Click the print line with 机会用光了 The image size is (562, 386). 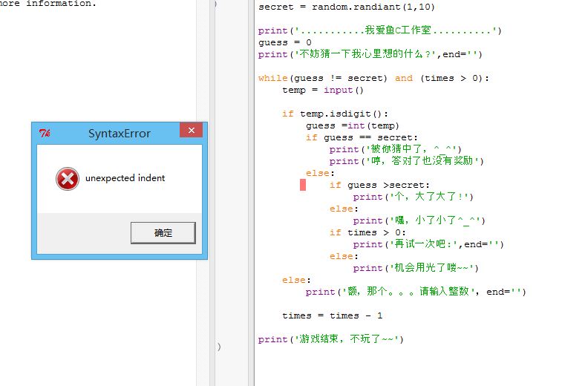point(416,268)
